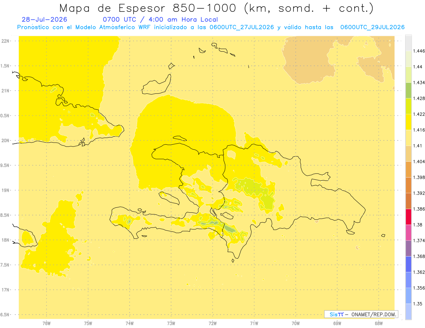Select the light blue legend swatch between 1.356 and 1.35

[408, 296]
